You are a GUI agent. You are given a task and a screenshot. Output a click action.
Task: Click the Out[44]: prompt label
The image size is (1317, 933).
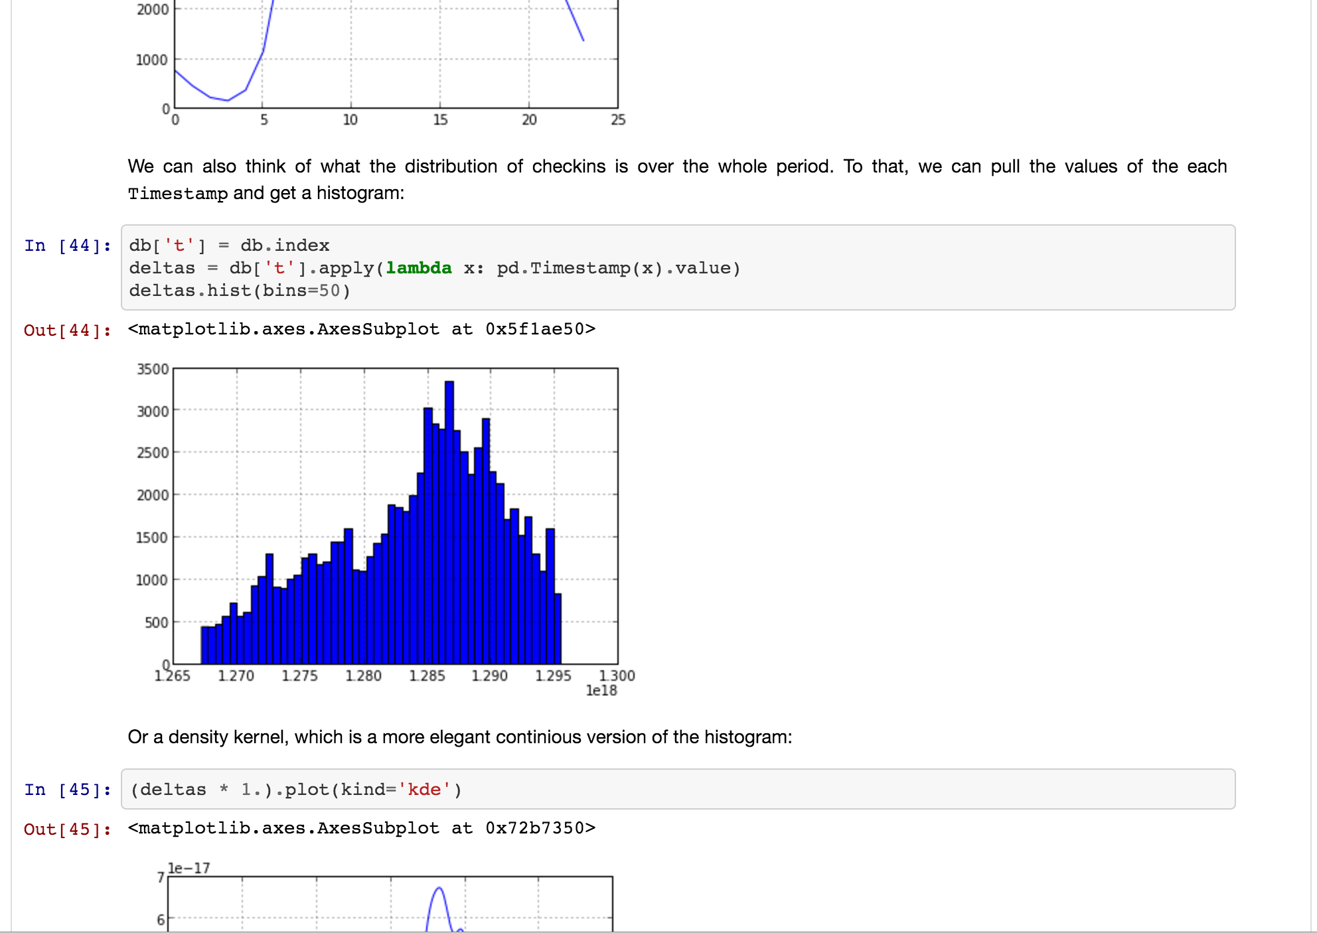coord(68,330)
